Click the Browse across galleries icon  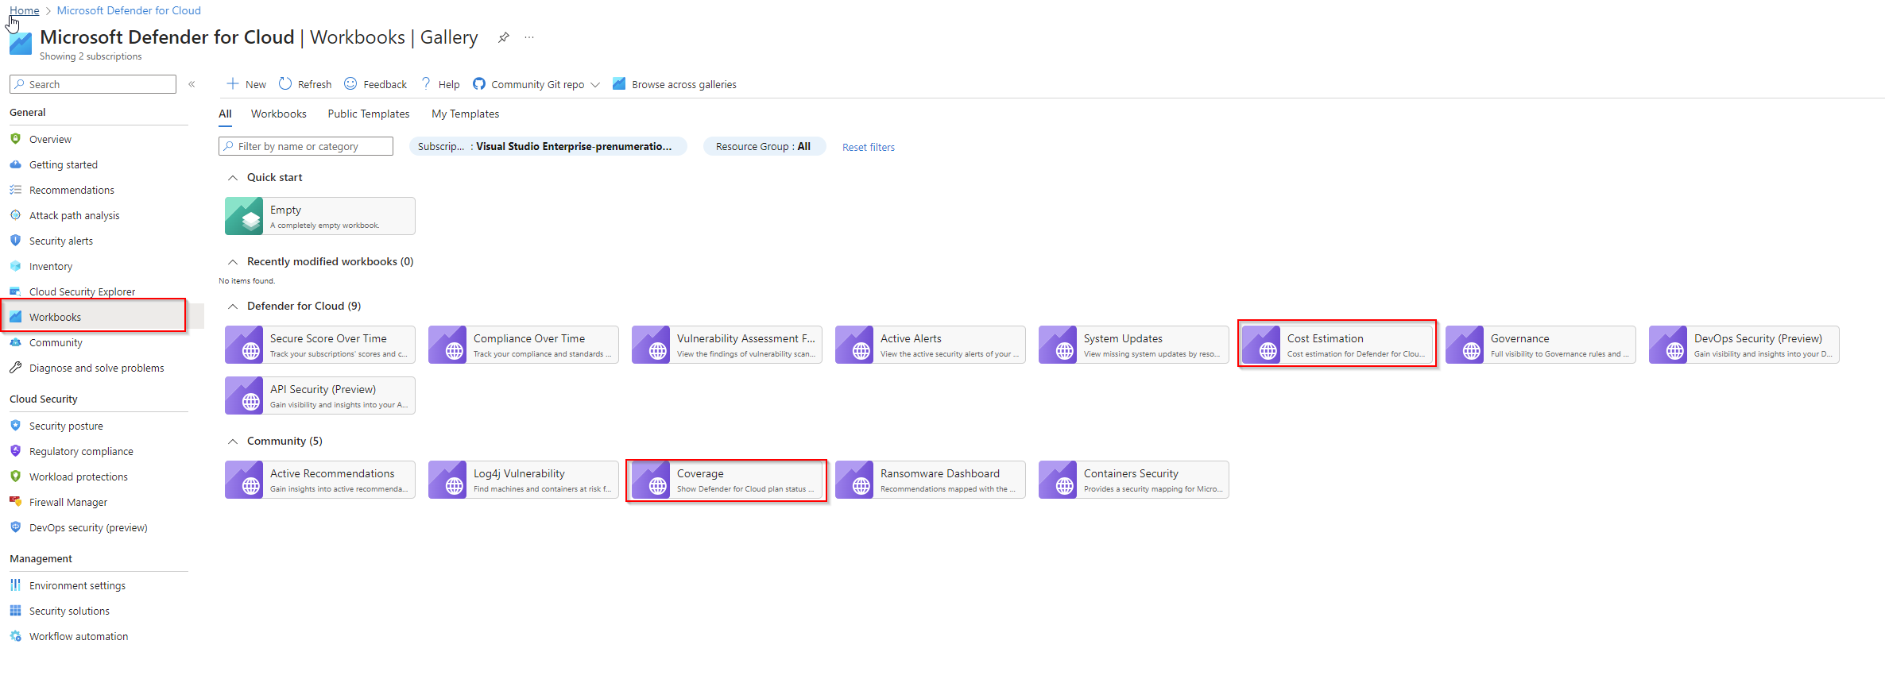pos(619,84)
